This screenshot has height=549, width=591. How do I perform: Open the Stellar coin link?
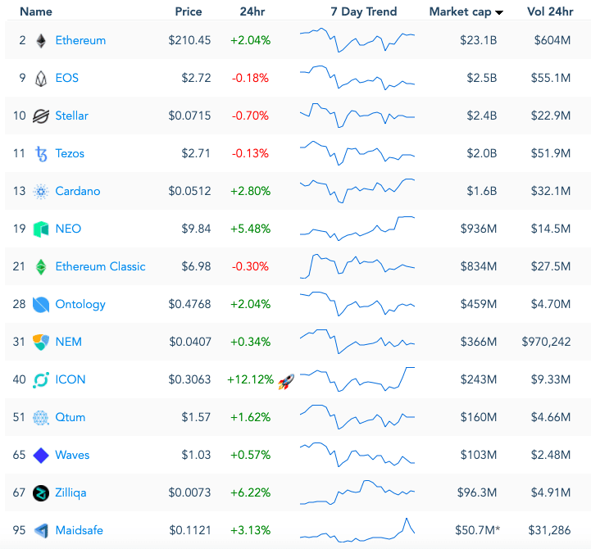point(71,116)
